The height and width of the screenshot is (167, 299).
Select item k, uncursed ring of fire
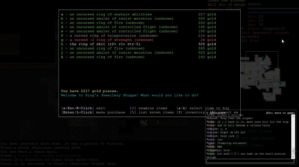[138, 57]
